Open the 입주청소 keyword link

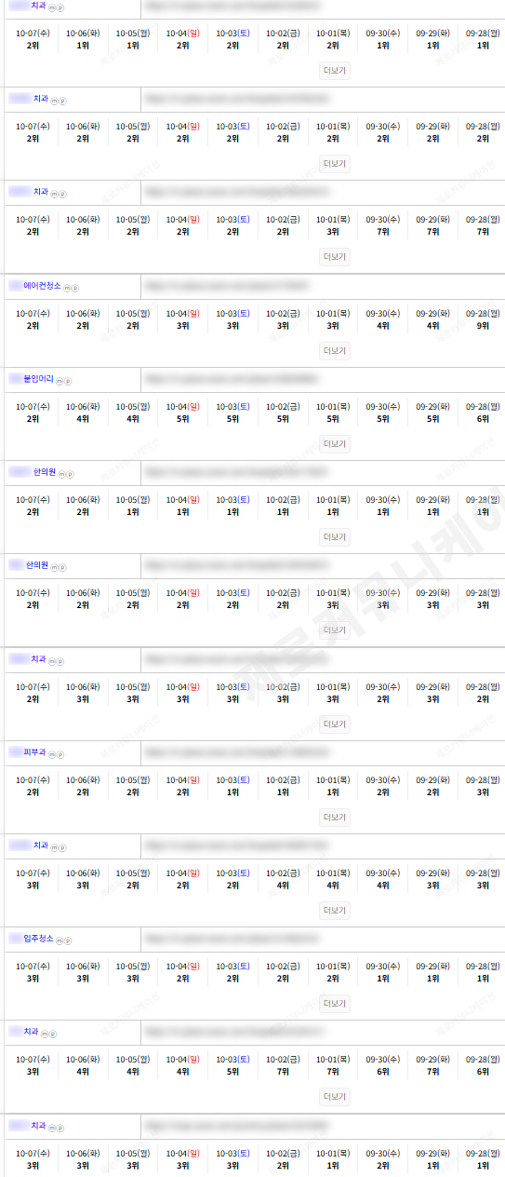(38, 939)
